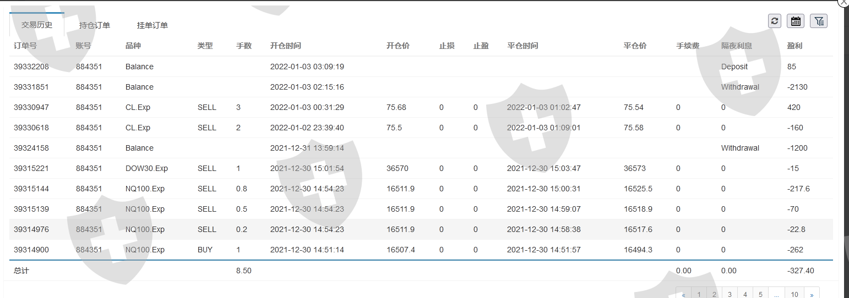Click the total profit -327.40
The height and width of the screenshot is (298, 849).
801,271
